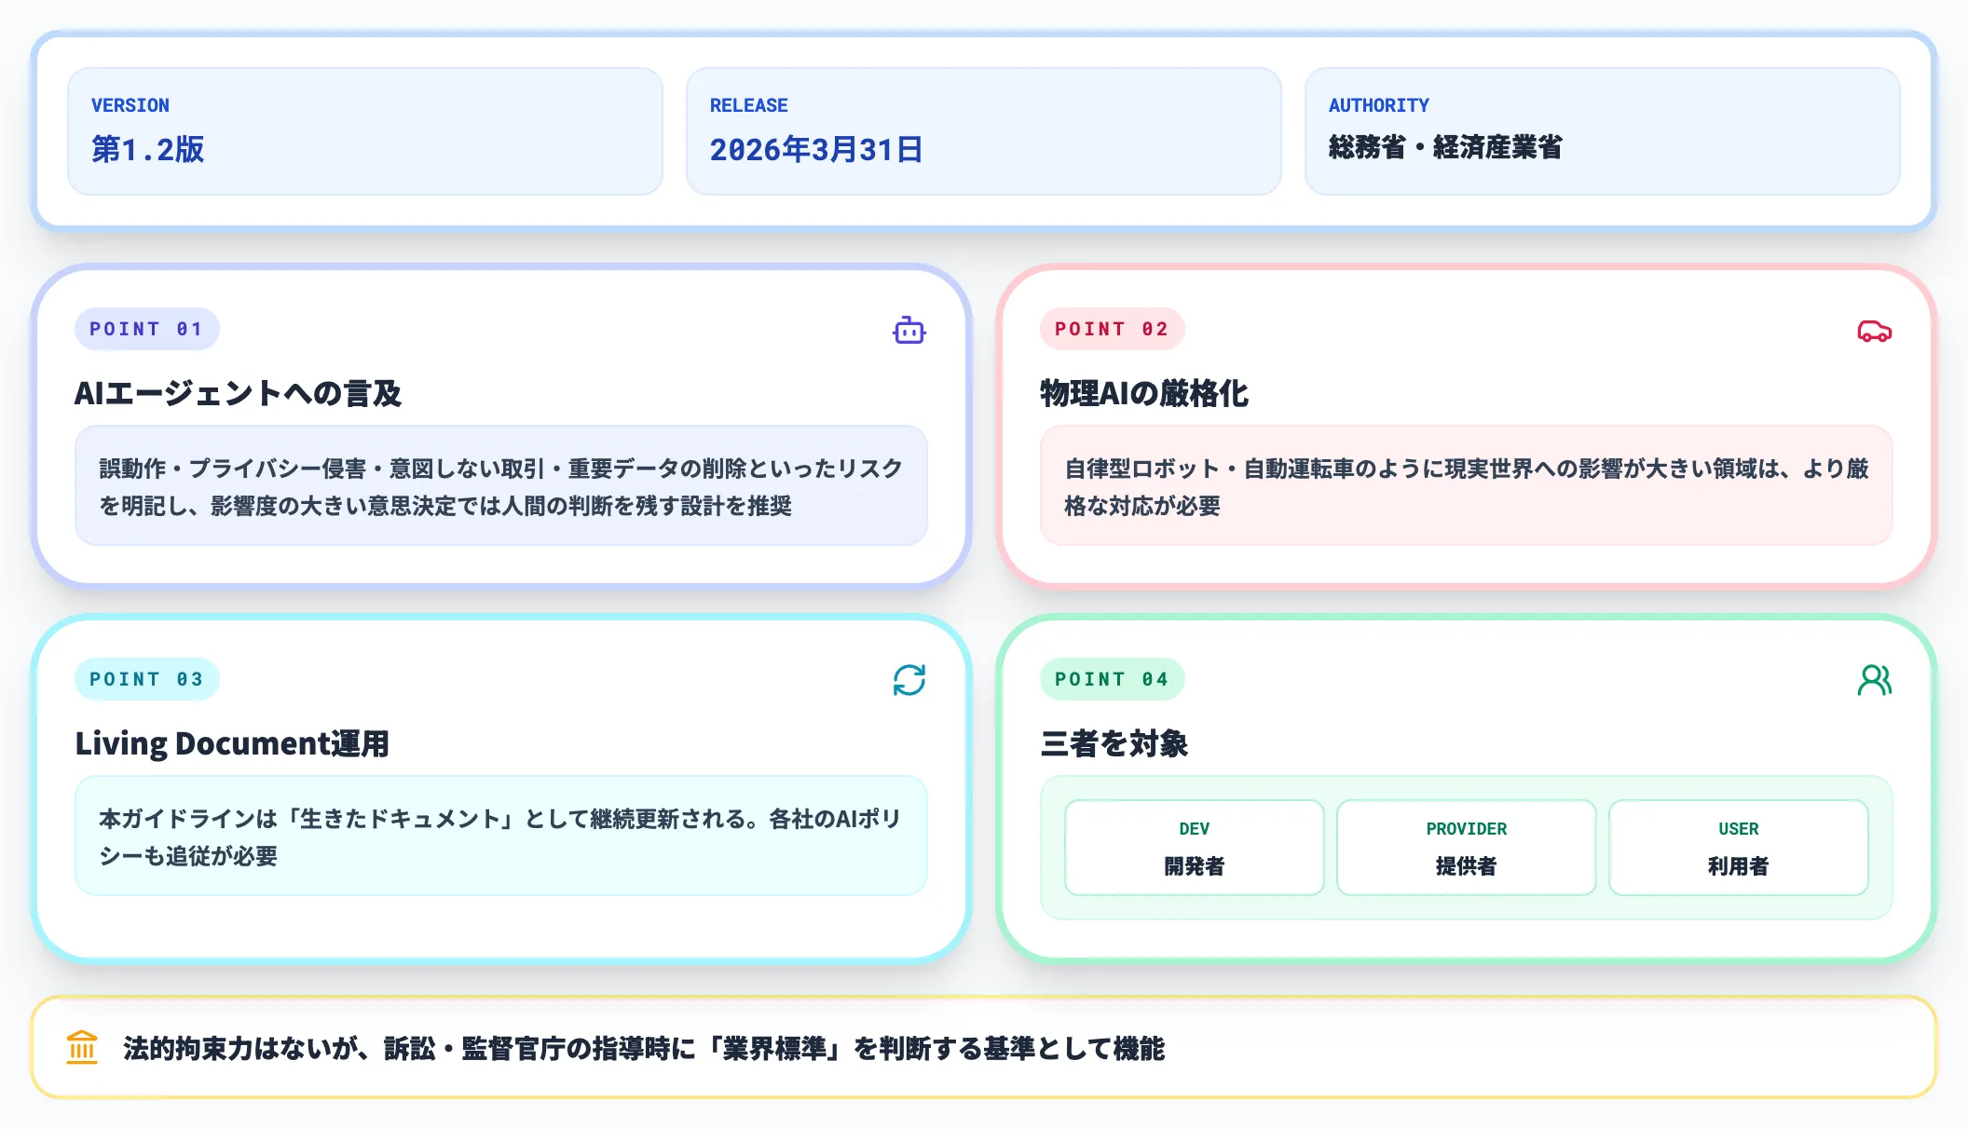
Task: Open the PROVIDER 提供者 tile
Action: 1466,848
